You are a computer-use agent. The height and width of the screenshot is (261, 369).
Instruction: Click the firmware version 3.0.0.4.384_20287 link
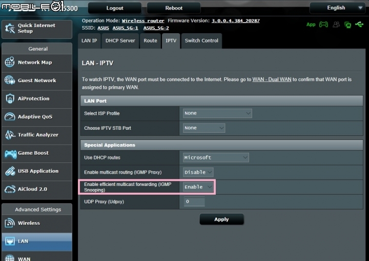236,20
